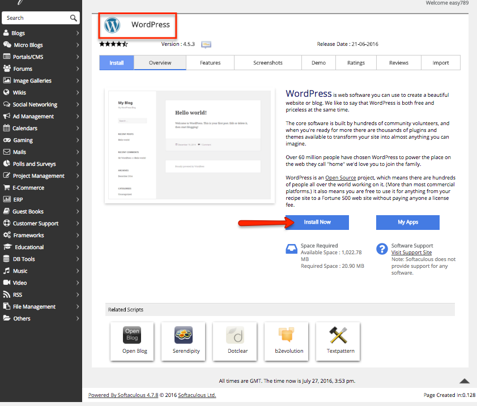Expand the Micro Blogs category chevron

78,45
